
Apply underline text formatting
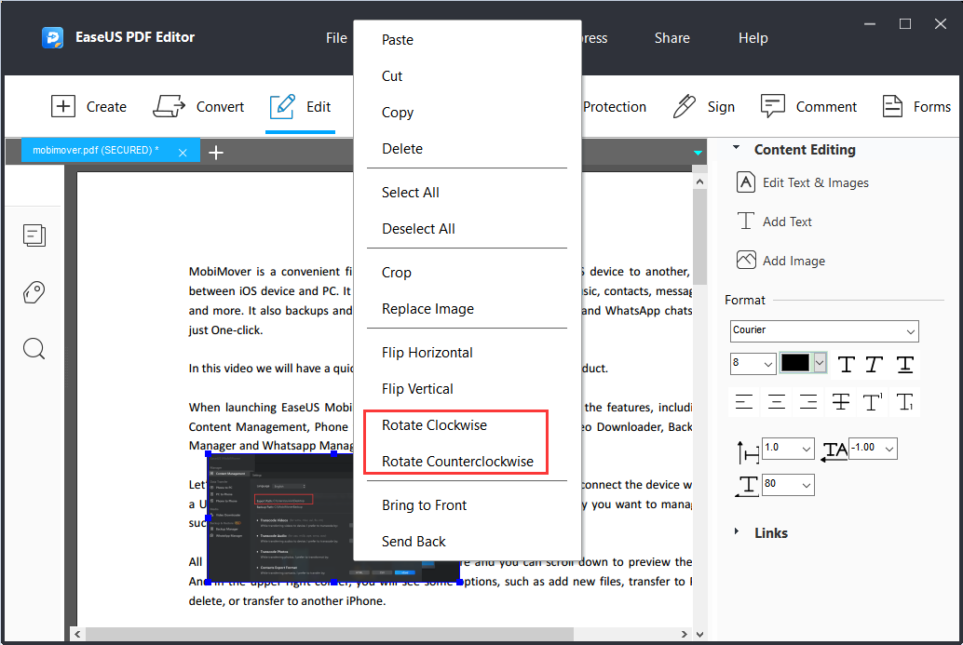[x=905, y=364]
